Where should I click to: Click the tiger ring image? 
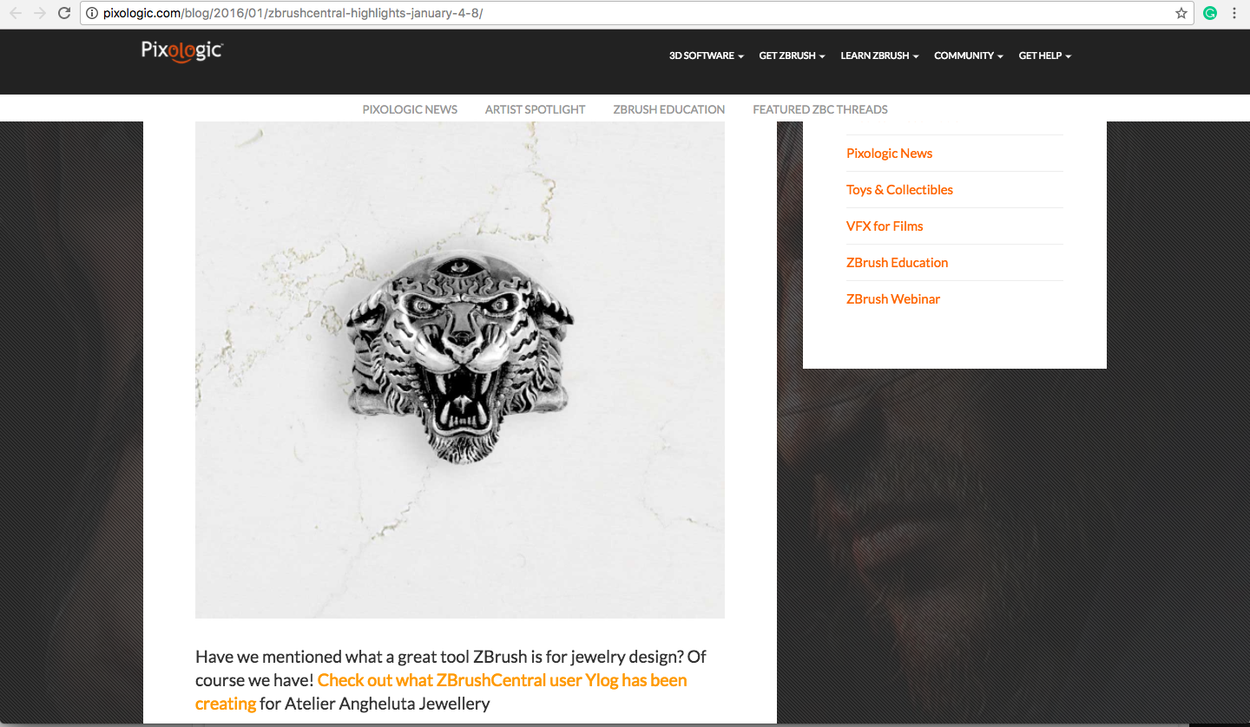coord(460,370)
